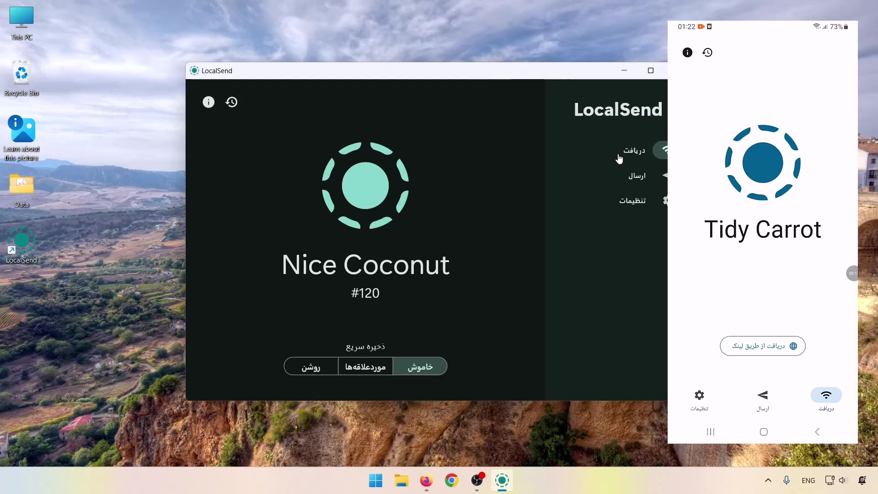
Task: Click LocalSend icon in taskbar
Action: click(502, 481)
